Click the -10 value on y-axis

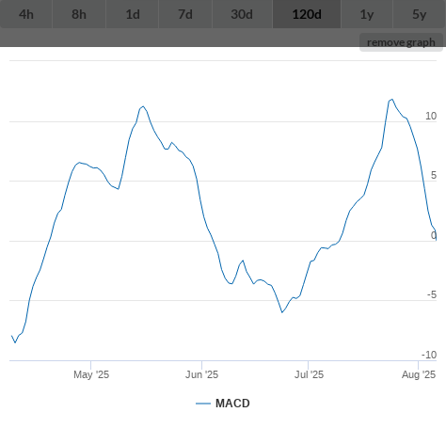click(429, 355)
